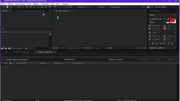The image size is (180, 101).
Task: Open the stroke style dropdown in Character panel
Action: point(175,33)
